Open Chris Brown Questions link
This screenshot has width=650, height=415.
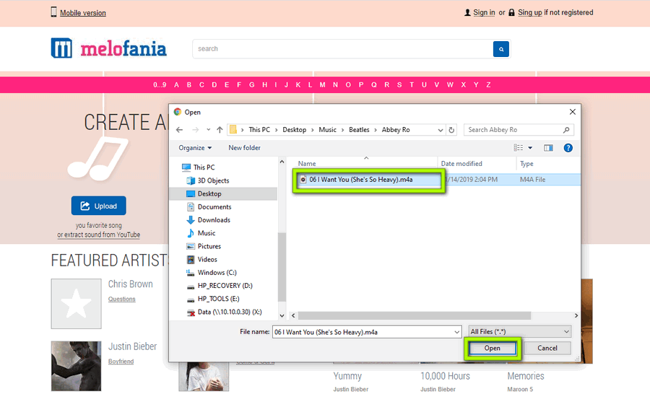(122, 299)
